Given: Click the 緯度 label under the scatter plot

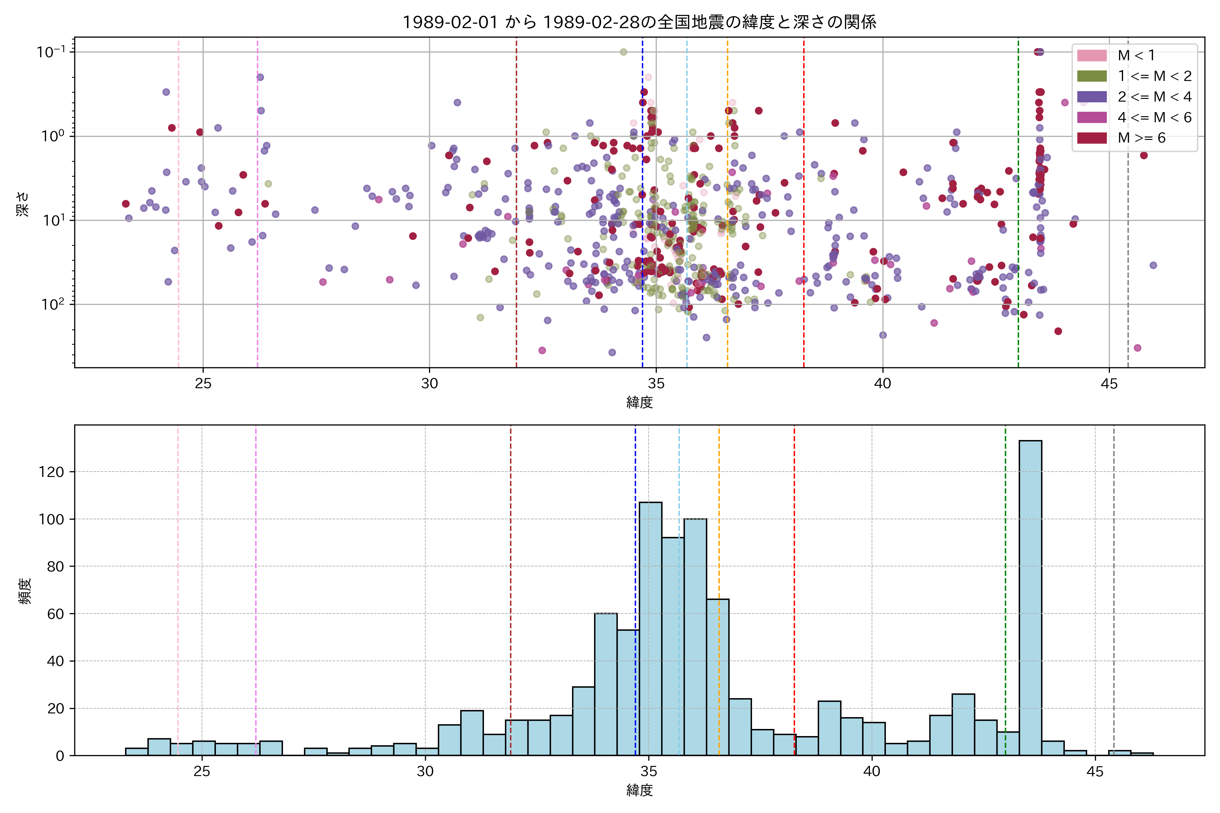Looking at the screenshot, I should 639,402.
